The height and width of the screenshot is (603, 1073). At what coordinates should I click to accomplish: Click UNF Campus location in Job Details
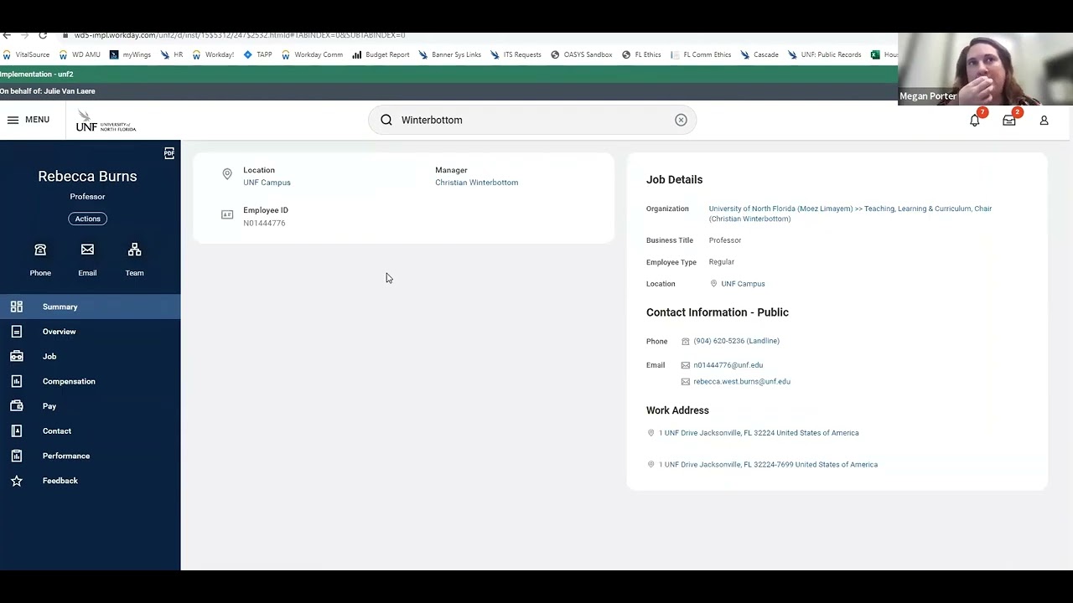pyautogui.click(x=743, y=284)
